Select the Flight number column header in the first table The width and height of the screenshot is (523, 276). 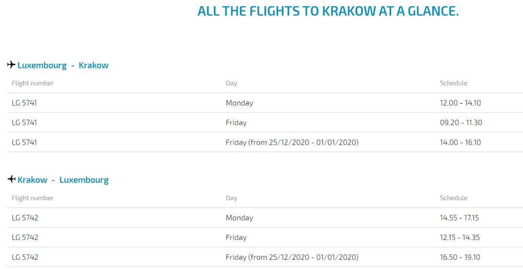click(x=32, y=83)
